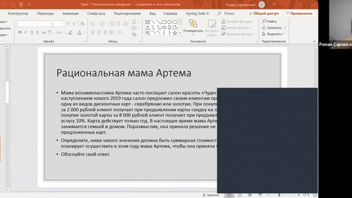
Task: Increase font size with the larger A
Action: [x=69, y=24]
